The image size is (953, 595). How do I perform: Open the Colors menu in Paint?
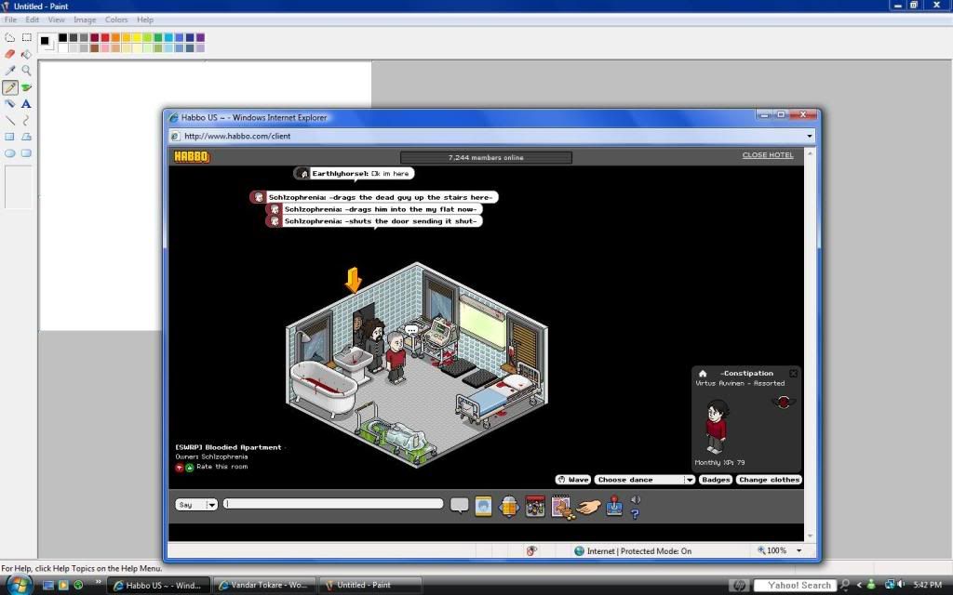(x=116, y=20)
